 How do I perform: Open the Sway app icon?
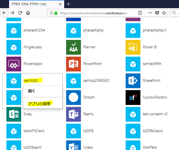tap(14, 114)
